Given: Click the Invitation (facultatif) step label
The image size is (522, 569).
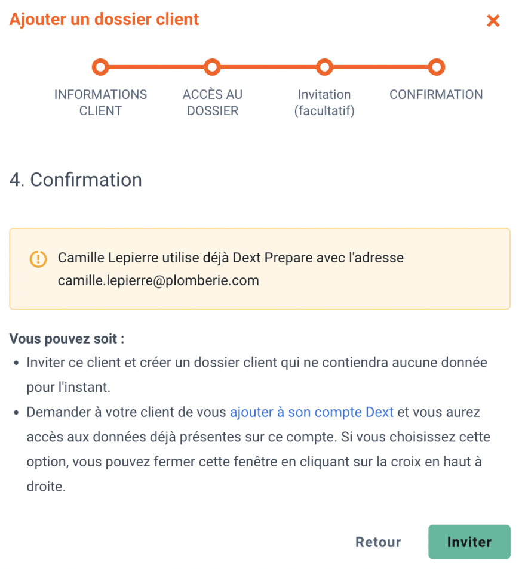Looking at the screenshot, I should coord(324,103).
